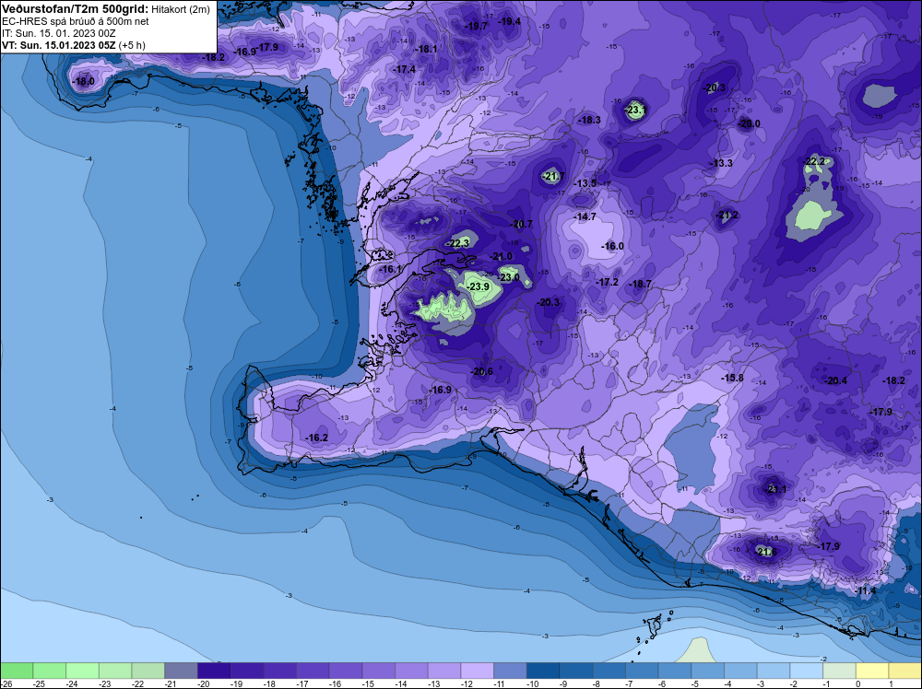Select the -14.7 temperature label
922x689 pixels.
click(x=585, y=216)
